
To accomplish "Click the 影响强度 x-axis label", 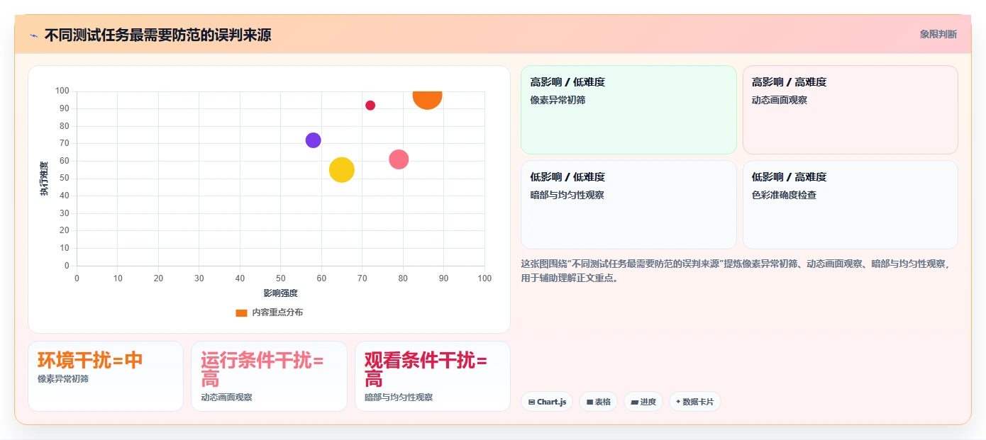I will pyautogui.click(x=281, y=293).
